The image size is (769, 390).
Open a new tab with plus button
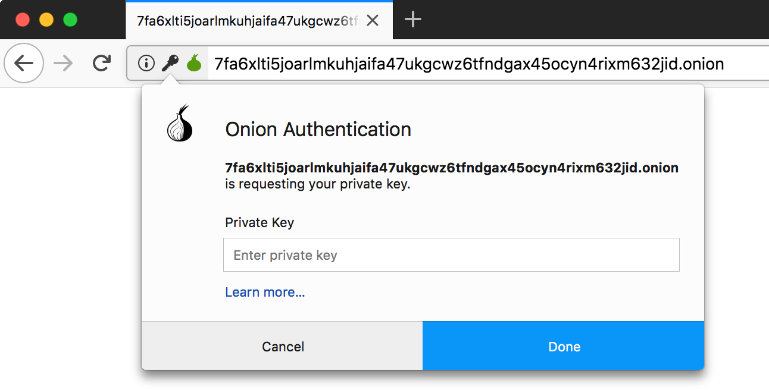tap(413, 20)
